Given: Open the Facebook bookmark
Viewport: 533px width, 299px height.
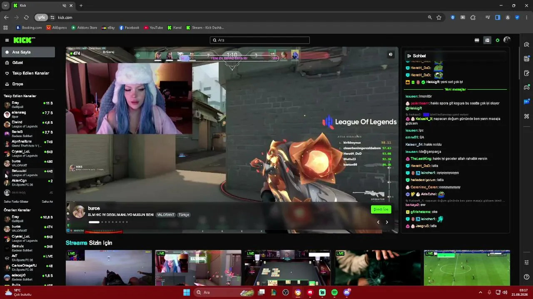Looking at the screenshot, I should 129,28.
